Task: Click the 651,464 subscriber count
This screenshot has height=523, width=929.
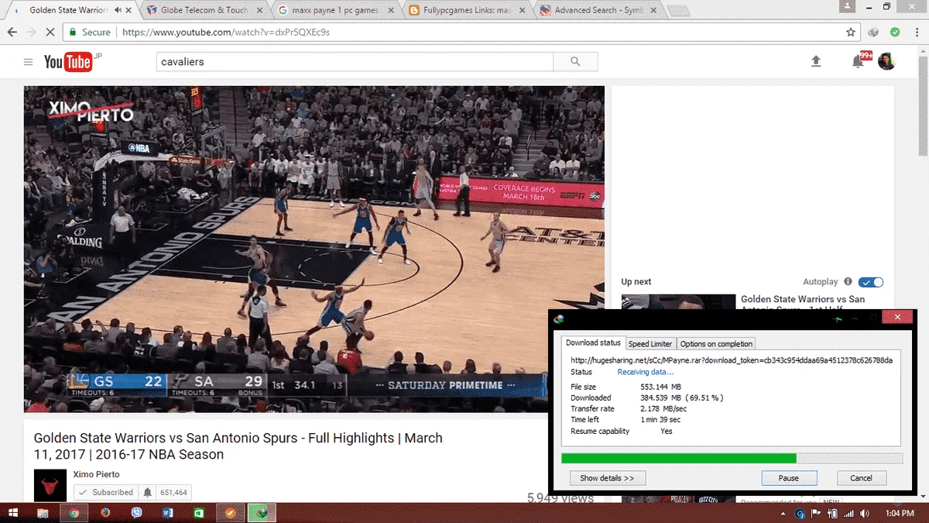Action: pos(173,492)
